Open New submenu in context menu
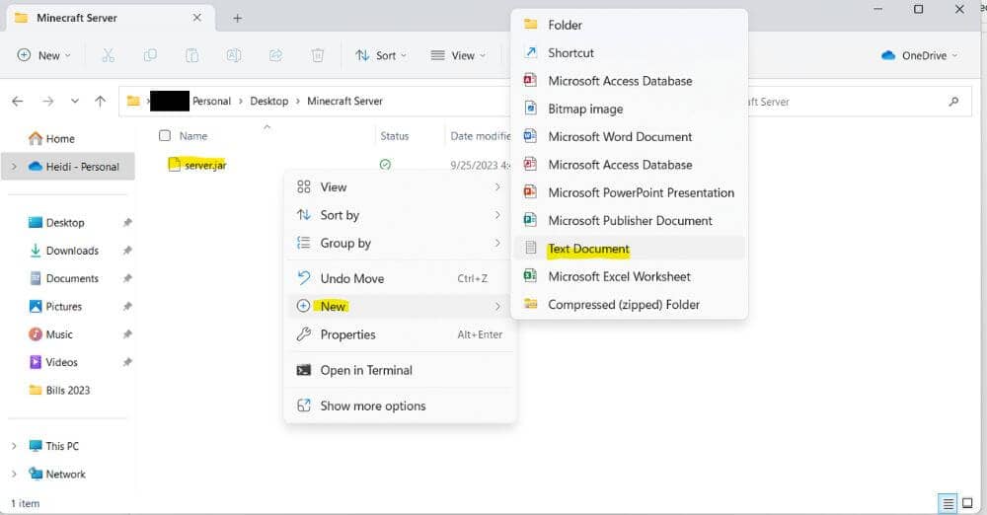 (x=400, y=306)
